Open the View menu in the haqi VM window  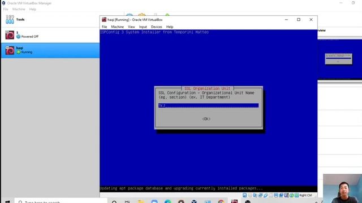[131, 27]
